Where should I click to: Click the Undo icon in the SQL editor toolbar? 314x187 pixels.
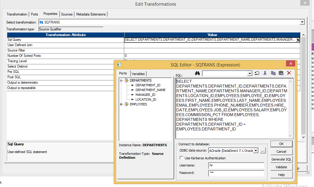click(x=257, y=73)
